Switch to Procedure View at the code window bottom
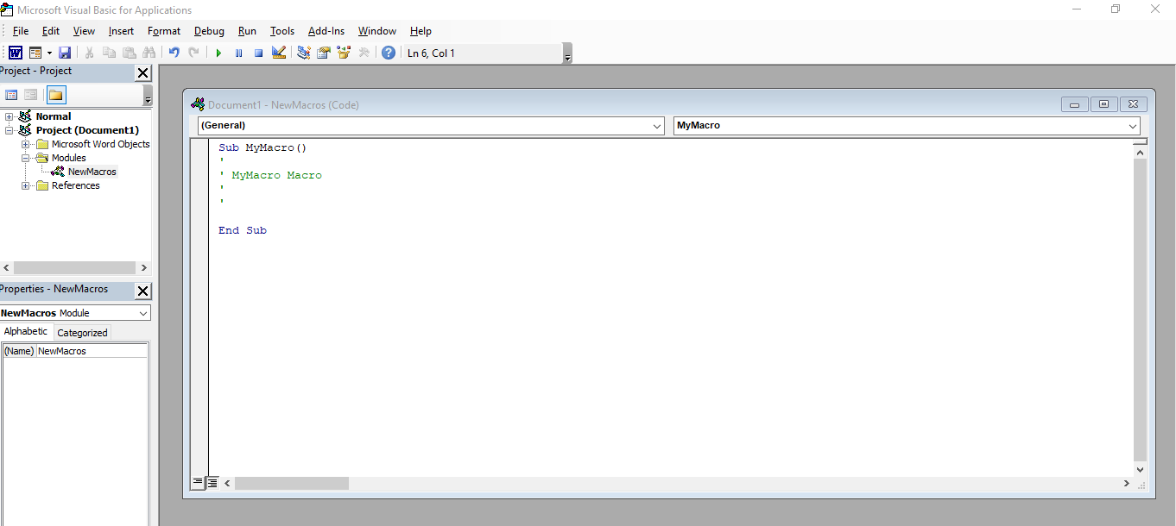The height and width of the screenshot is (526, 1176). [198, 483]
